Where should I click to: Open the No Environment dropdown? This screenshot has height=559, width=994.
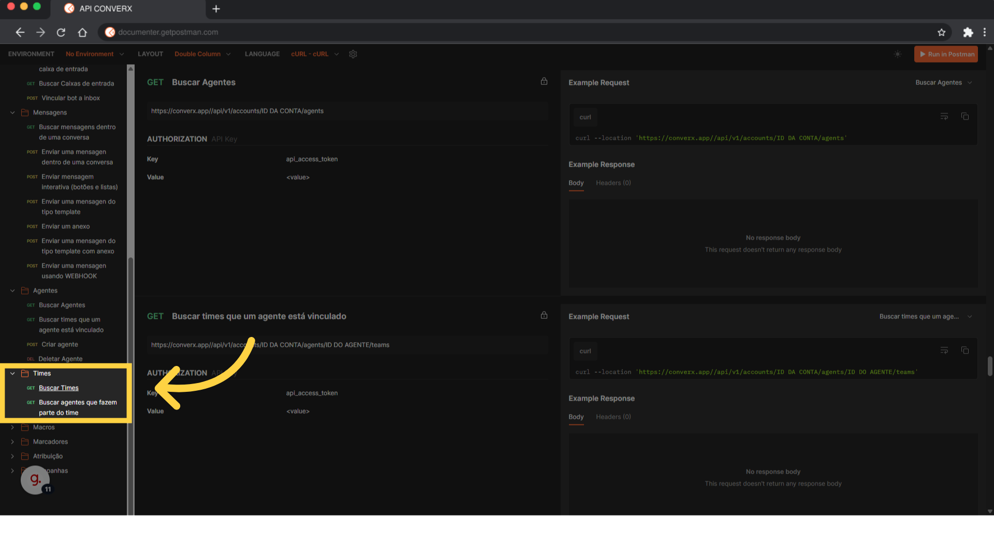(x=95, y=54)
